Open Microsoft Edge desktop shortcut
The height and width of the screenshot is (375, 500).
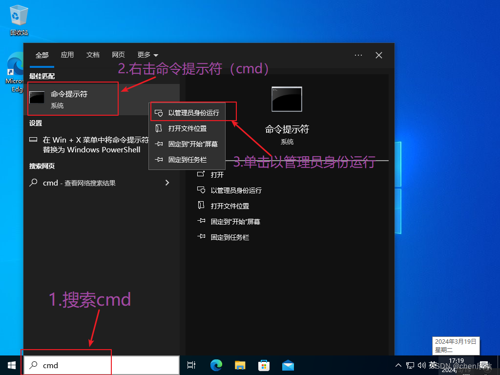pyautogui.click(x=15, y=72)
